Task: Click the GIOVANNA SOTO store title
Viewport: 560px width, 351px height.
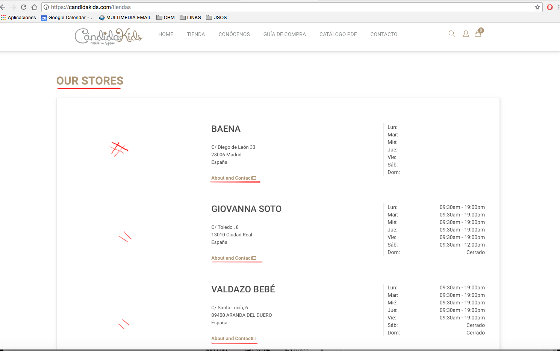Action: (x=247, y=209)
